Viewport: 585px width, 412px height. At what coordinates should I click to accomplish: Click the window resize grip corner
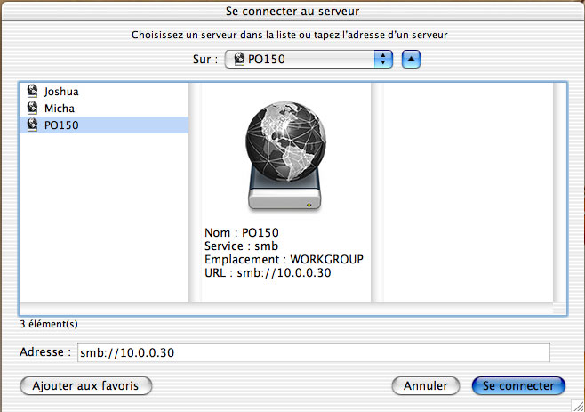(x=578, y=405)
